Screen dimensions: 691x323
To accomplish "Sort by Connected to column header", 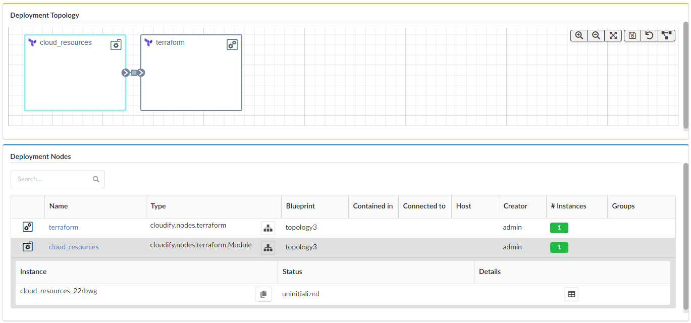I will (x=424, y=206).
